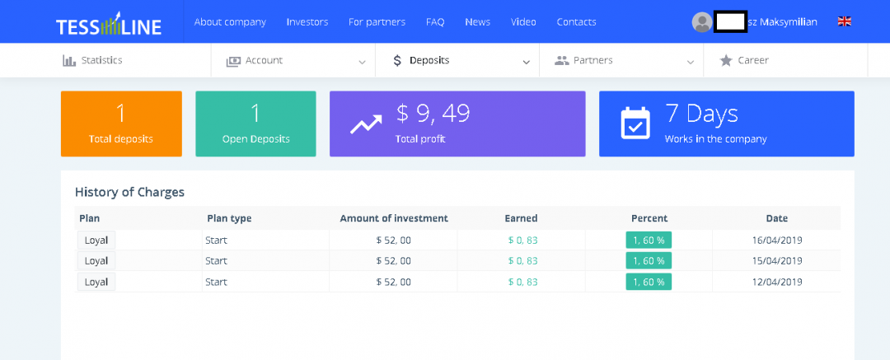Click the Partners people icon
890x360 pixels.
[x=562, y=60]
